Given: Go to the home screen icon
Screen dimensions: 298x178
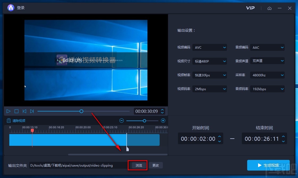Looking at the screenshot, I should (270, 8).
